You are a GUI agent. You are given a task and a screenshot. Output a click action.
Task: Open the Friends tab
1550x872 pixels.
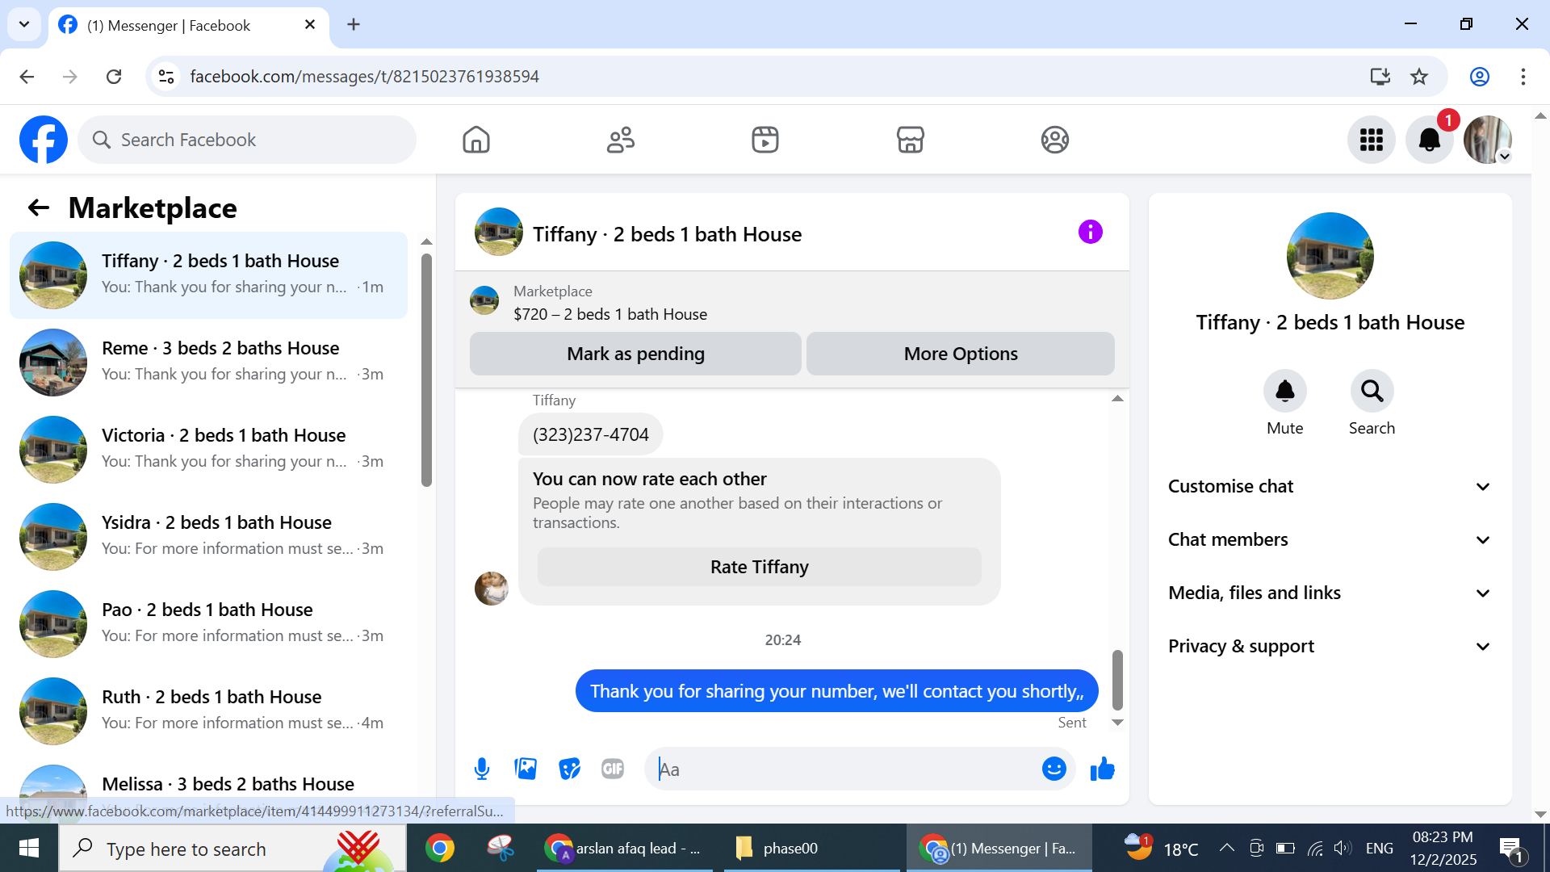620,140
